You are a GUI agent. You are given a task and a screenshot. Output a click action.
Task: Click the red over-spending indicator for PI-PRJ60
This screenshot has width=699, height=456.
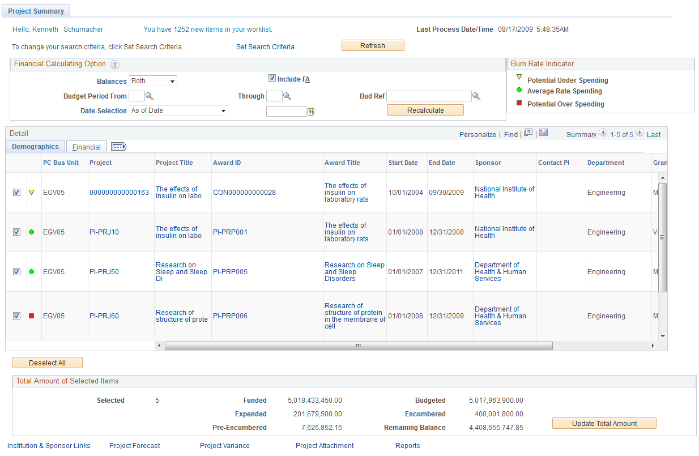(32, 316)
